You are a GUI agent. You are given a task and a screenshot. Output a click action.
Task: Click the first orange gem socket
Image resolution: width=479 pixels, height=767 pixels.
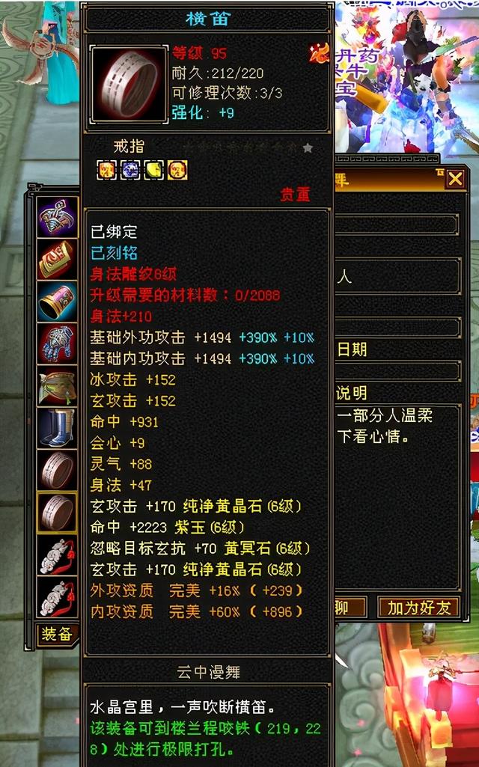(x=107, y=170)
